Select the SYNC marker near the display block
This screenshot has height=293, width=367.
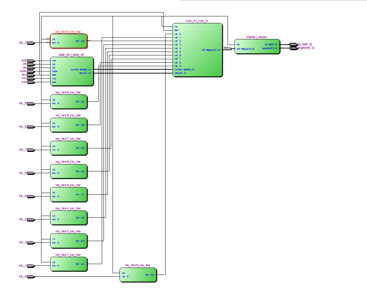pyautogui.click(x=227, y=48)
